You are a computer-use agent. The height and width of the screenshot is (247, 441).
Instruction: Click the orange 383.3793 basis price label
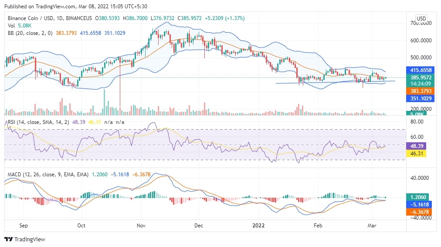[x=421, y=91]
